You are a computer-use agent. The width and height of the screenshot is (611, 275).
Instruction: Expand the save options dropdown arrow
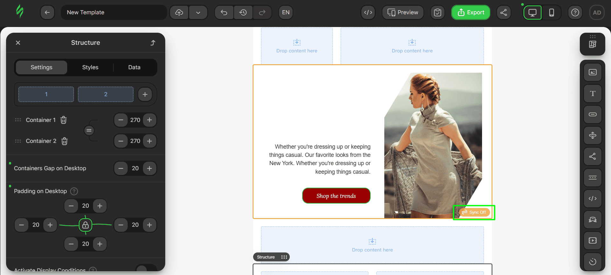[198, 12]
